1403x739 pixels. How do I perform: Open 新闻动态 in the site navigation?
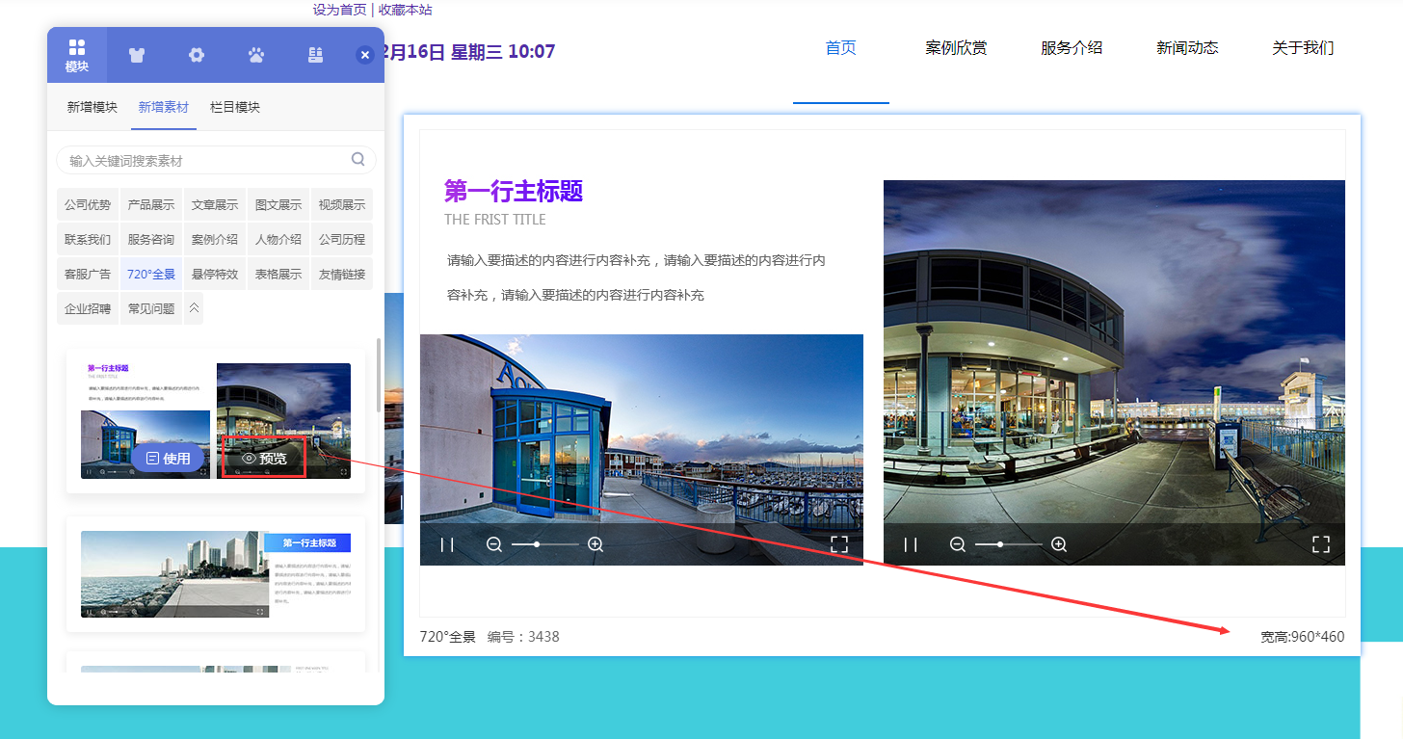1187,48
